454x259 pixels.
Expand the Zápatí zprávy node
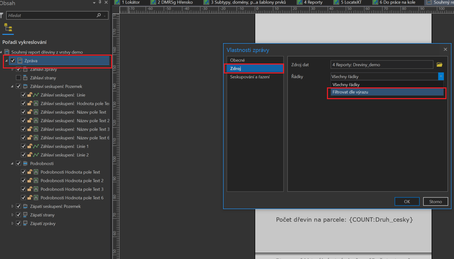[12, 224]
